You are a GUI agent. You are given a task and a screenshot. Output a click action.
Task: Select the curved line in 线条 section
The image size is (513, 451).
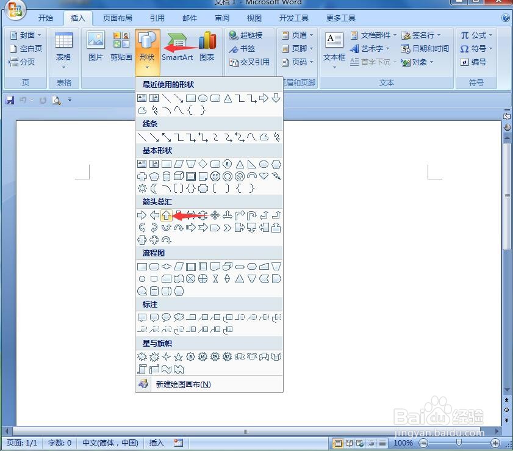[x=251, y=137]
